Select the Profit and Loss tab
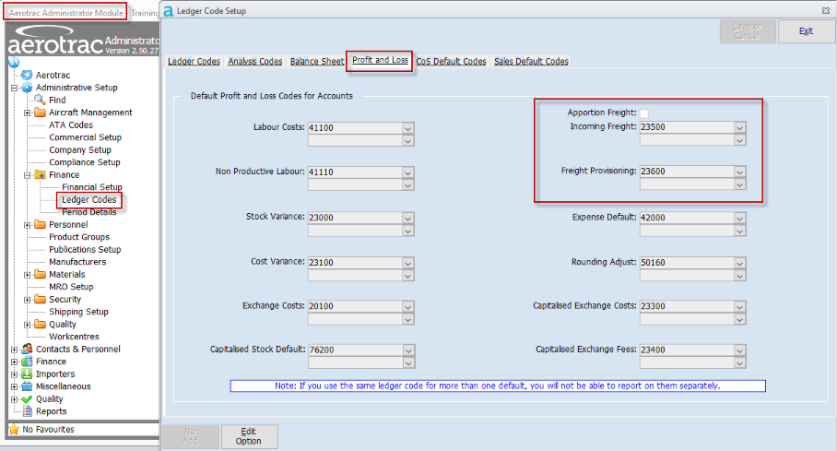The width and height of the screenshot is (837, 451). point(380,60)
